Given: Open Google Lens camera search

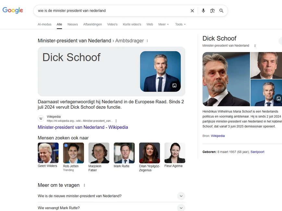Looking at the screenshot, I should click(212, 11).
